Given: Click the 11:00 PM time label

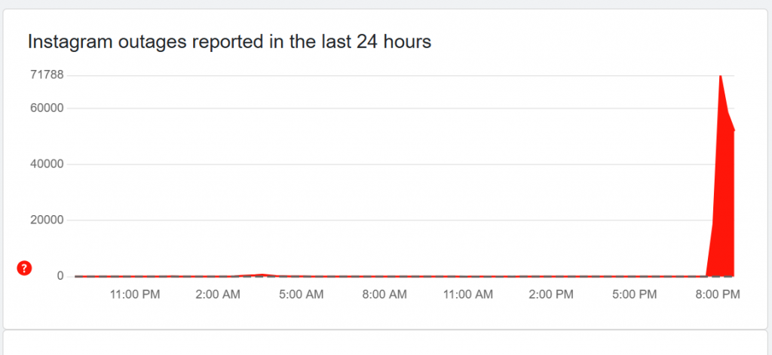Looking at the screenshot, I should [135, 296].
